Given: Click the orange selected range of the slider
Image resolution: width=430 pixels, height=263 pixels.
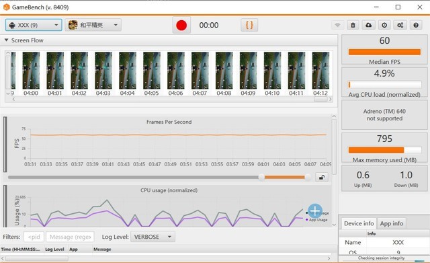Looking at the screenshot, I should [285, 178].
